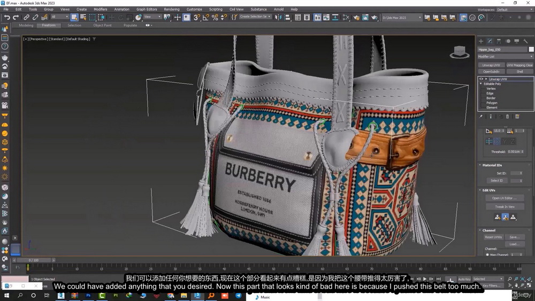535x301 pixels.
Task: Click the Snaps Toggle 3 icon
Action: [196, 17]
